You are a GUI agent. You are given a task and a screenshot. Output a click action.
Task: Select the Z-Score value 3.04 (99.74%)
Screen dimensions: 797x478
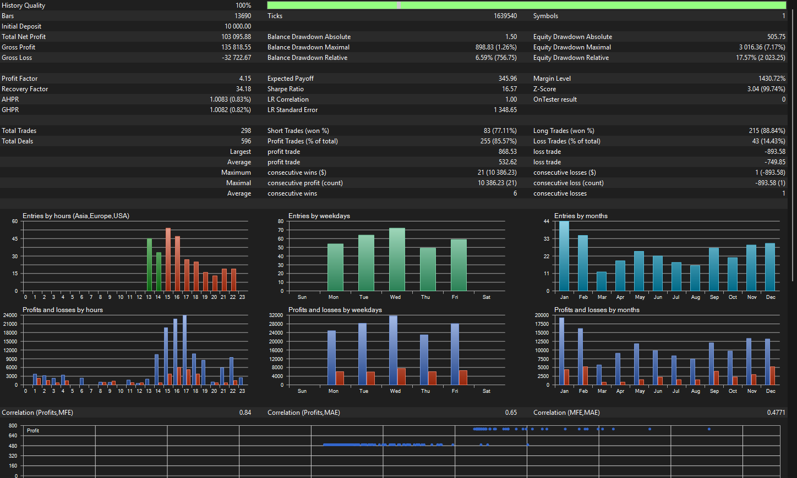pyautogui.click(x=766, y=89)
